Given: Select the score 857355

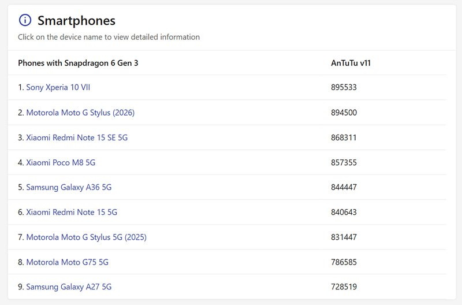Looking at the screenshot, I should click(344, 162).
